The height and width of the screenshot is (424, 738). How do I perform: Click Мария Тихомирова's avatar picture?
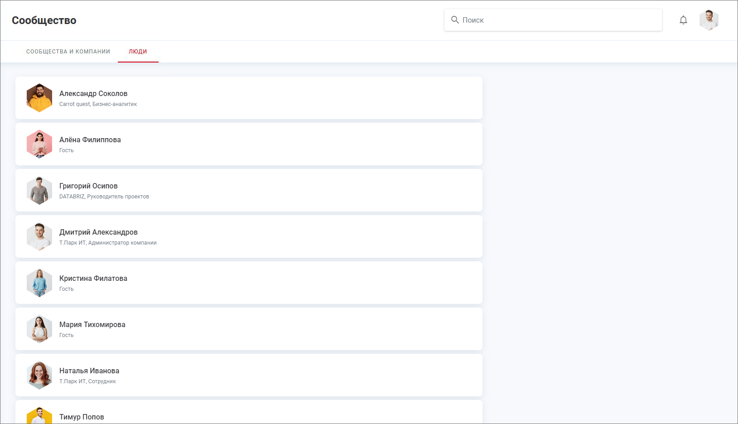click(39, 329)
